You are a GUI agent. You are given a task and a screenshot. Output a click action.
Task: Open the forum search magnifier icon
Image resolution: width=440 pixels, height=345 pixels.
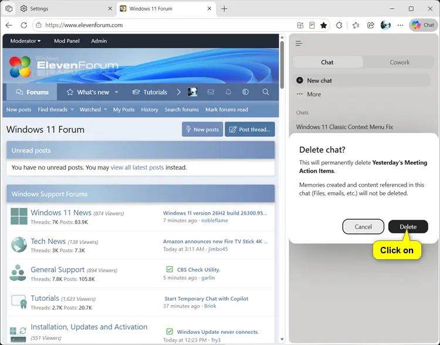tap(265, 92)
